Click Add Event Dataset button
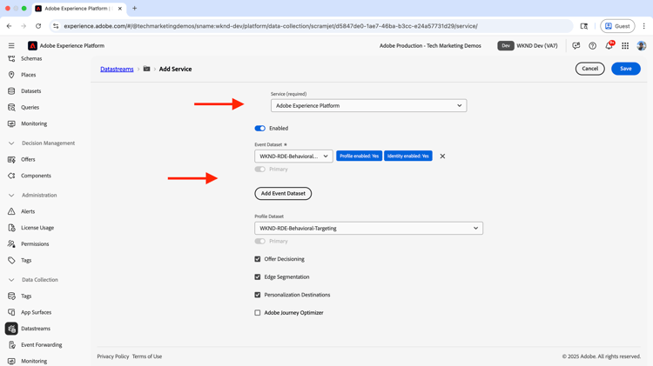Viewport: 653px width, 366px height. [x=283, y=193]
